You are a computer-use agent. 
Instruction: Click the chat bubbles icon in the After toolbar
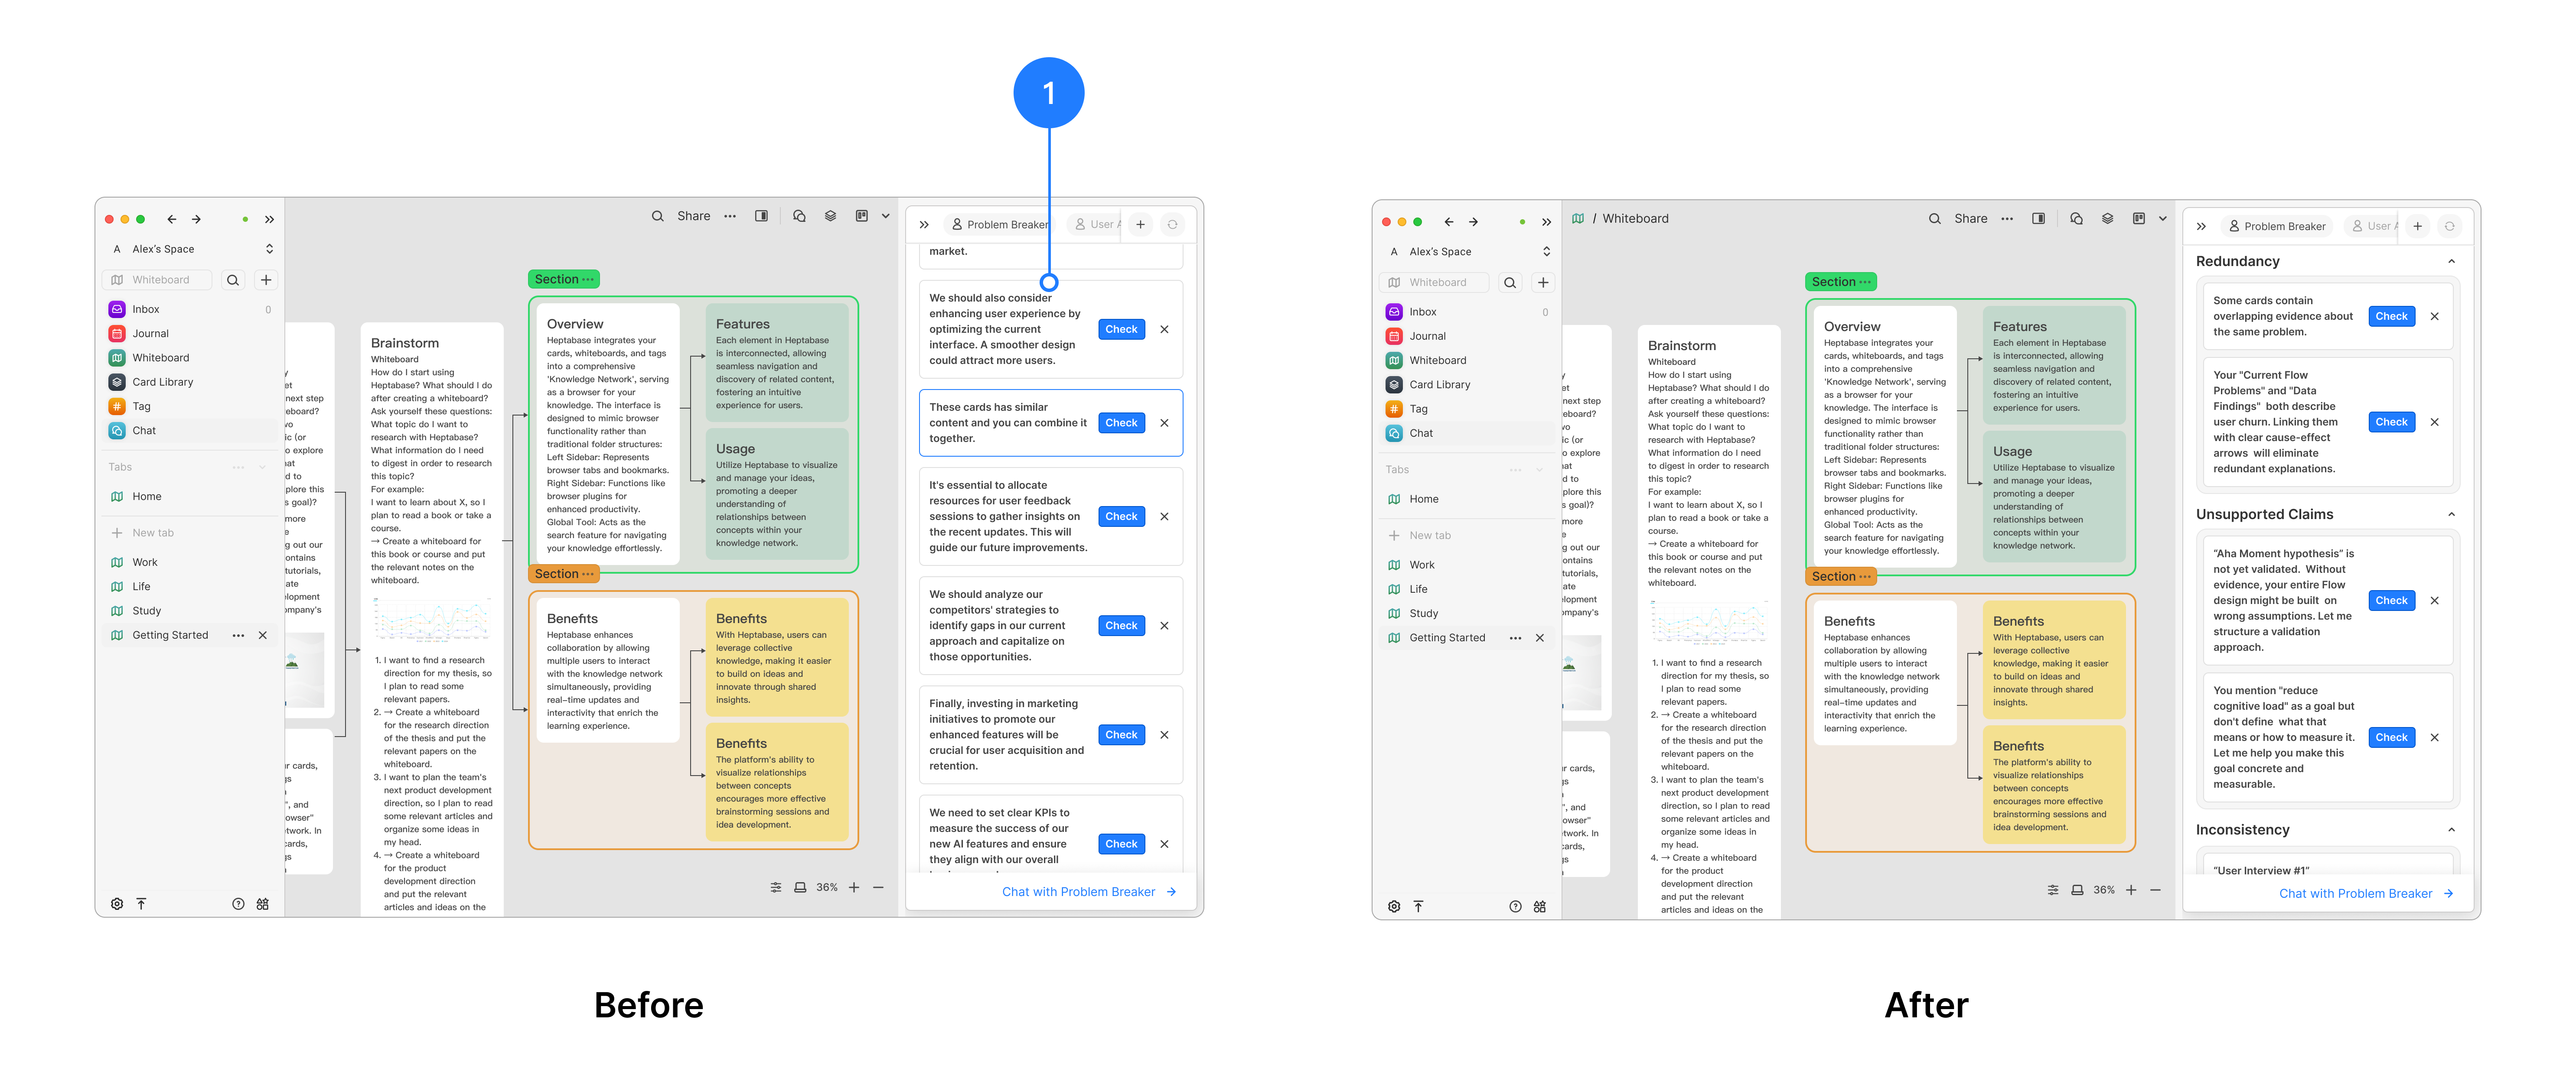click(x=2076, y=219)
